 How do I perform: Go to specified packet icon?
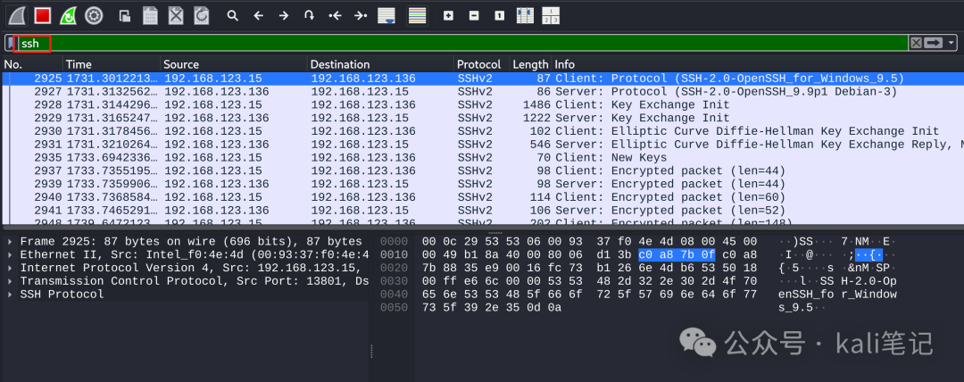click(309, 15)
